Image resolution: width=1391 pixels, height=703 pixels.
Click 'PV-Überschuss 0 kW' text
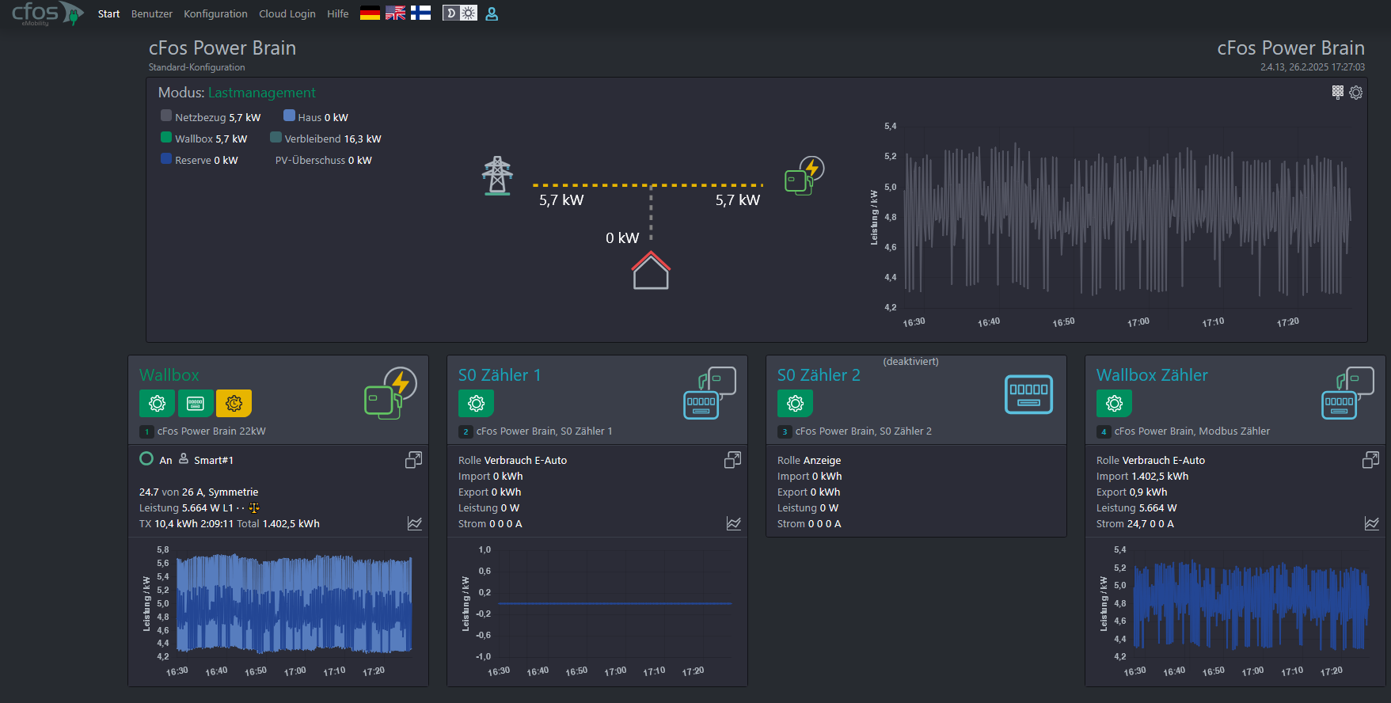pyautogui.click(x=323, y=161)
